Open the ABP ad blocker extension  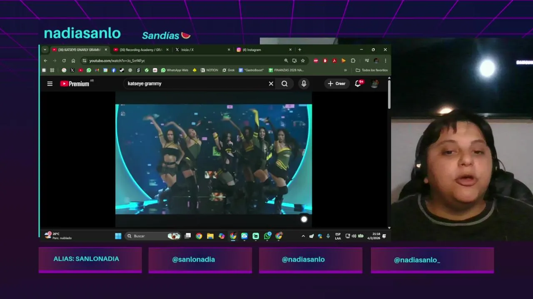[316, 61]
